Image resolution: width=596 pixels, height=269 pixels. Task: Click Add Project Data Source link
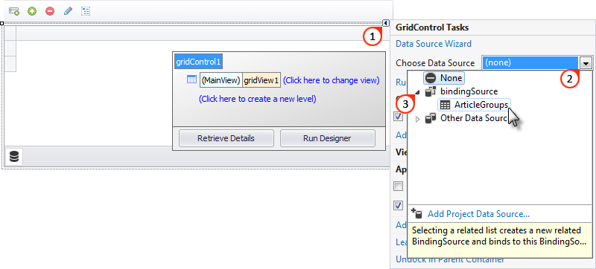point(478,214)
